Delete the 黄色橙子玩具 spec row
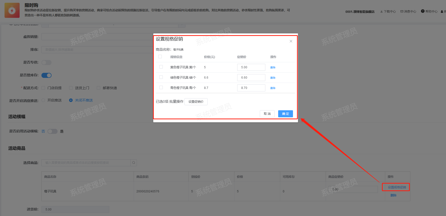Screen dimensions: 446x216 [273, 67]
